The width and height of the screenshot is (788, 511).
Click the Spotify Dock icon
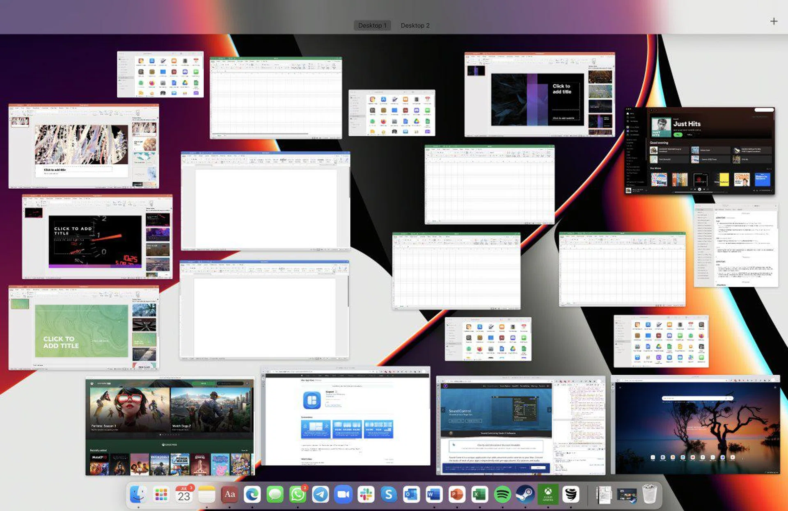point(502,495)
